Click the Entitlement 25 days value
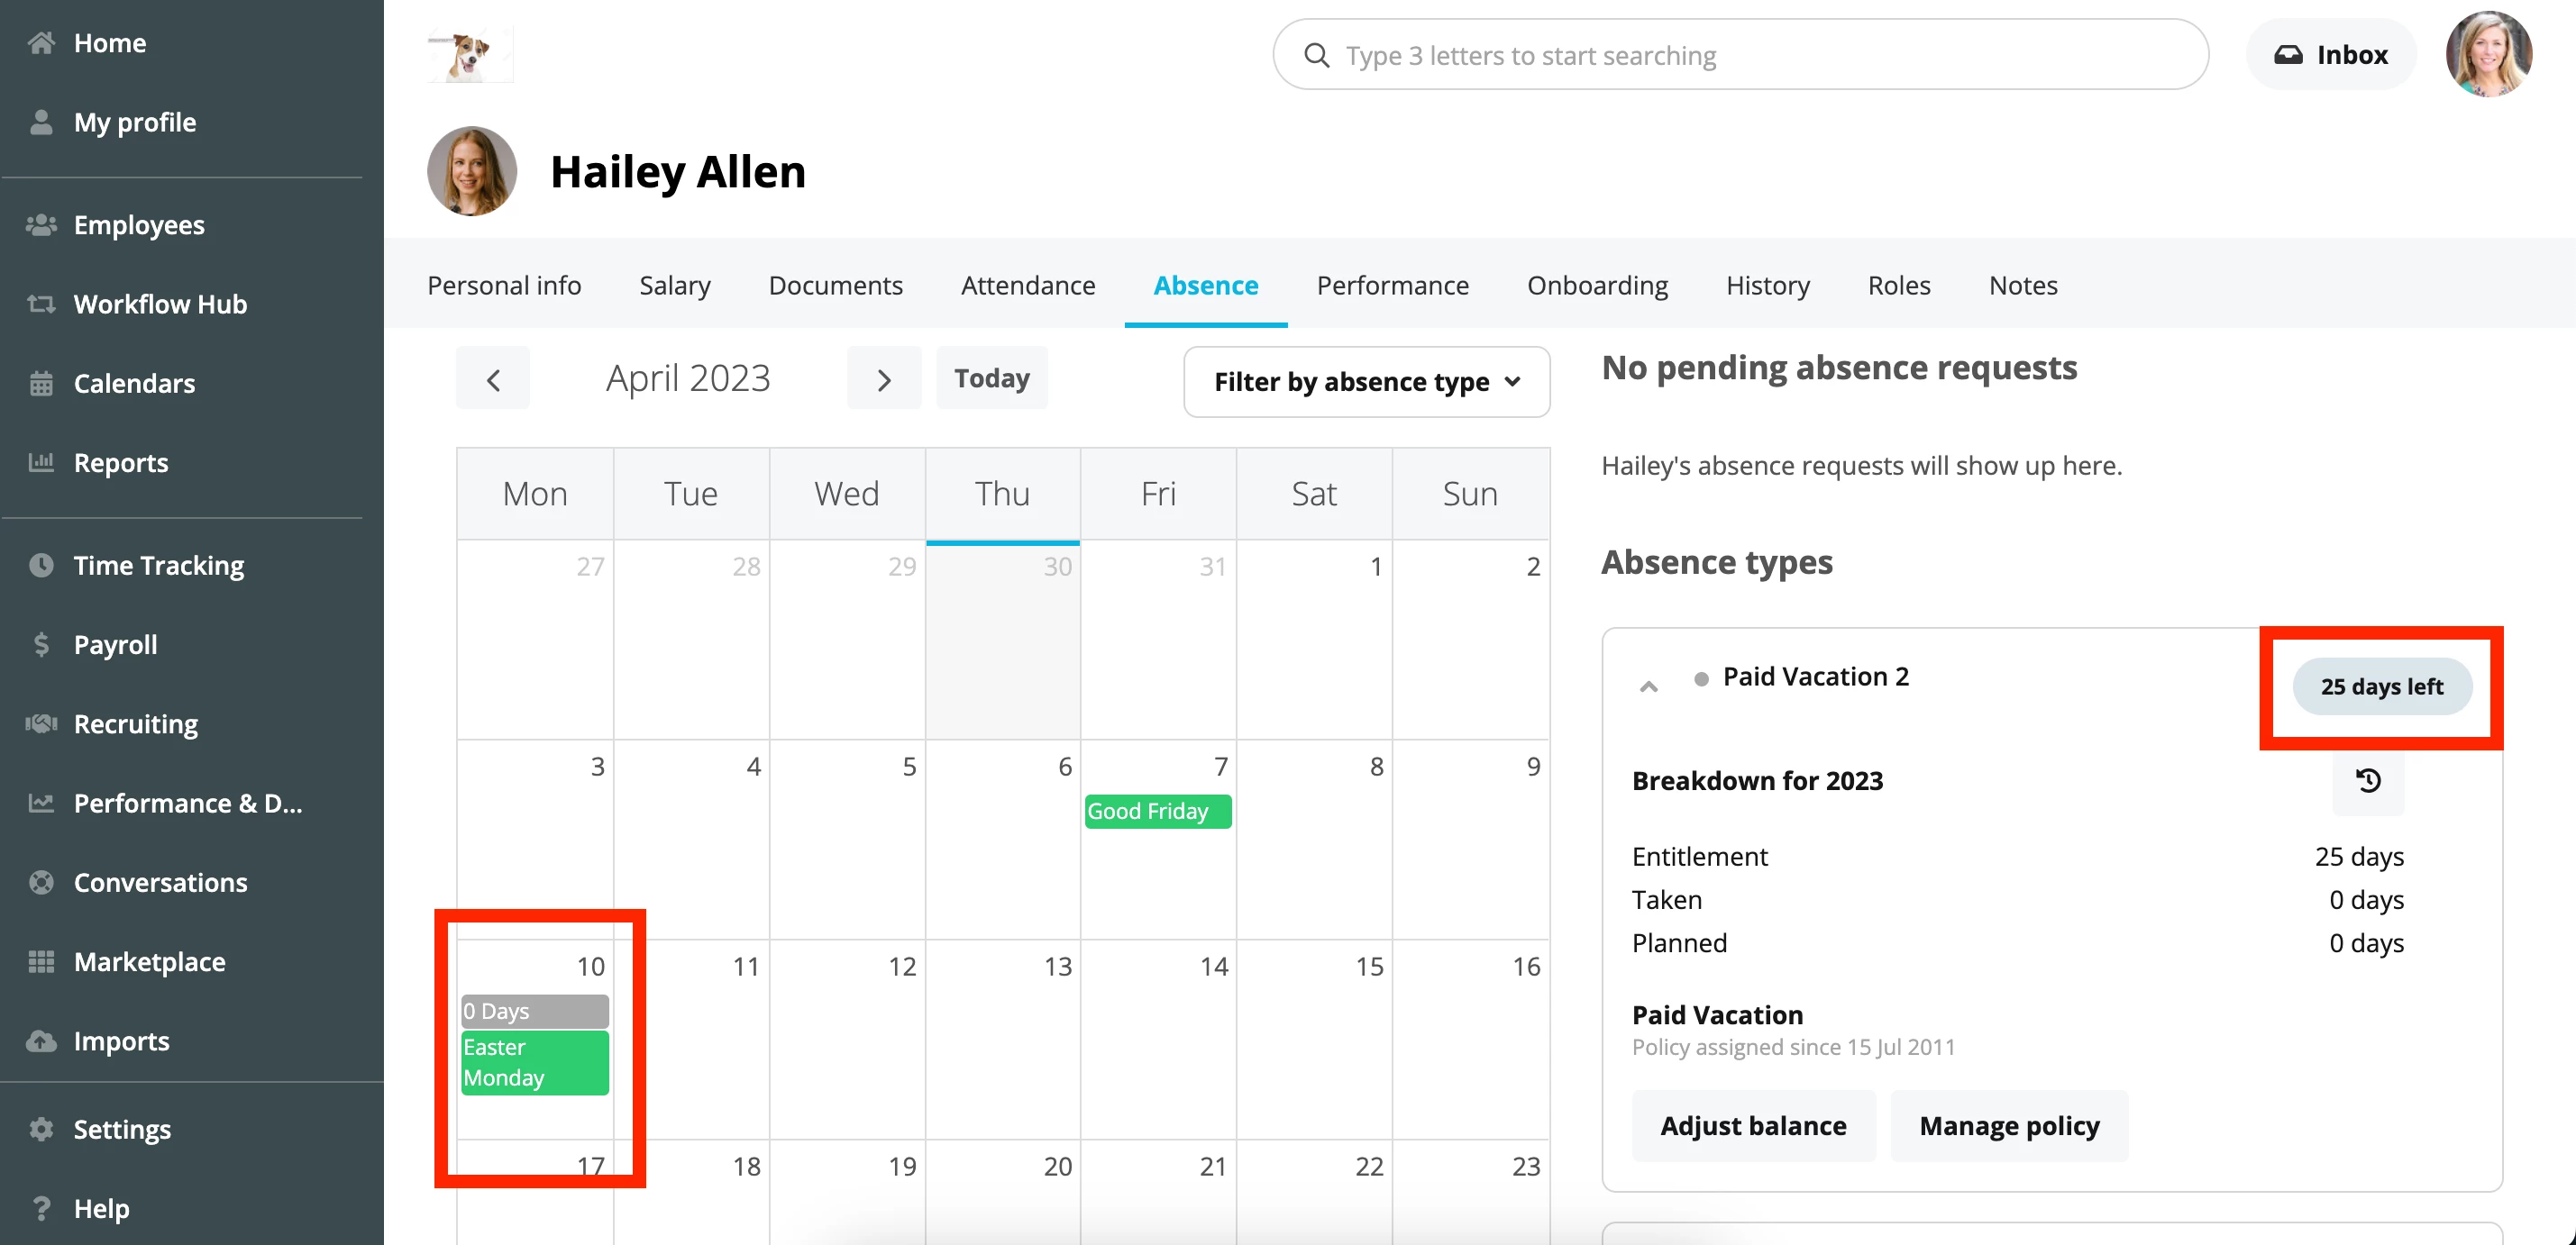This screenshot has height=1245, width=2576. point(2360,857)
